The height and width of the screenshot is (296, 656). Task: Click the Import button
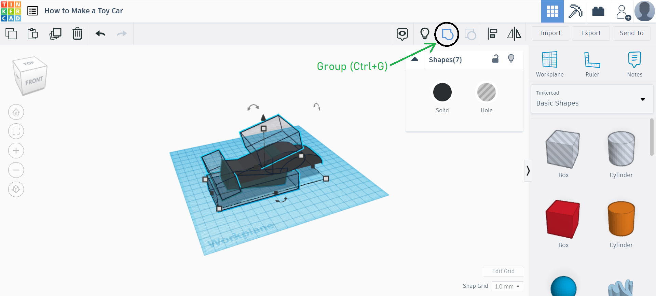click(x=550, y=33)
